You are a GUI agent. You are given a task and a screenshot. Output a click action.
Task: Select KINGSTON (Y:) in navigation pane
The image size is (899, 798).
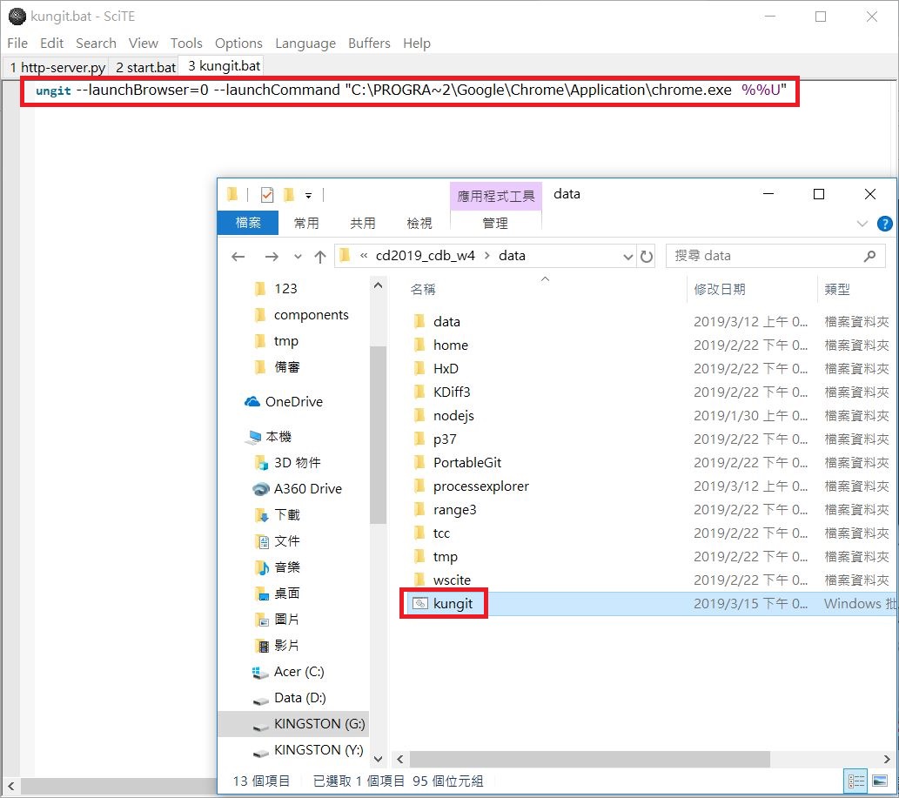319,750
